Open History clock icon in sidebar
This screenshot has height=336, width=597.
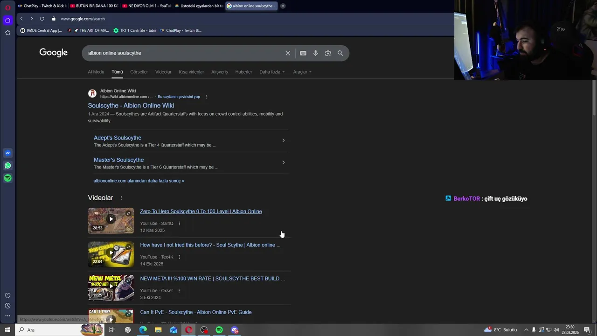tap(7, 306)
